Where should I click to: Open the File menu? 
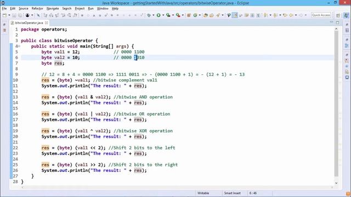click(4, 9)
